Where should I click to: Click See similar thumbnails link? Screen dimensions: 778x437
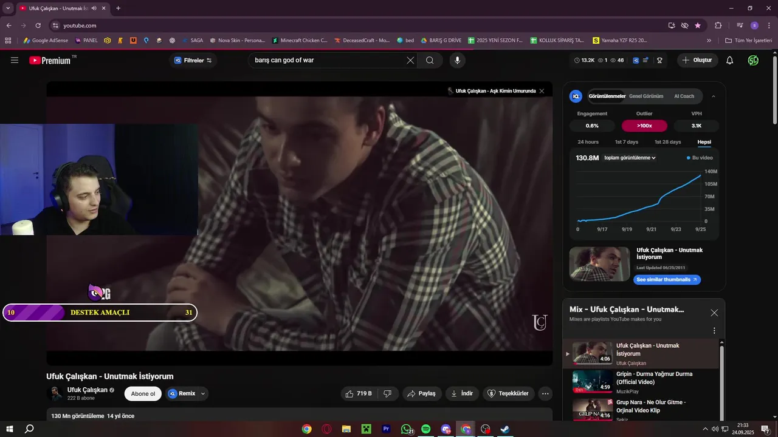point(667,280)
